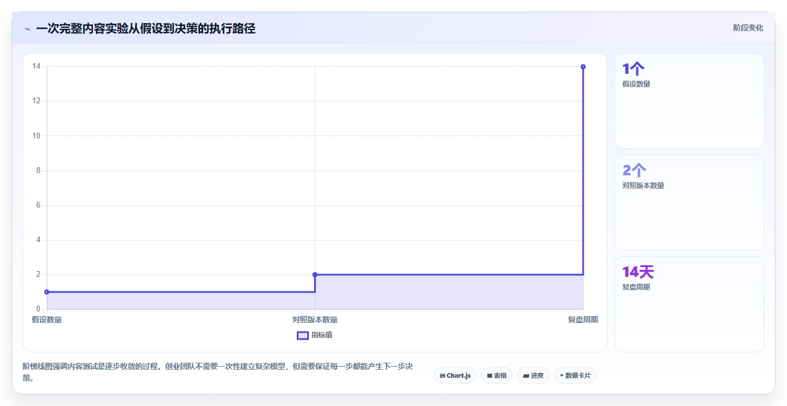Click the data point at 复盘周期 peak
Image resolution: width=787 pixels, height=406 pixels.
pyautogui.click(x=583, y=67)
